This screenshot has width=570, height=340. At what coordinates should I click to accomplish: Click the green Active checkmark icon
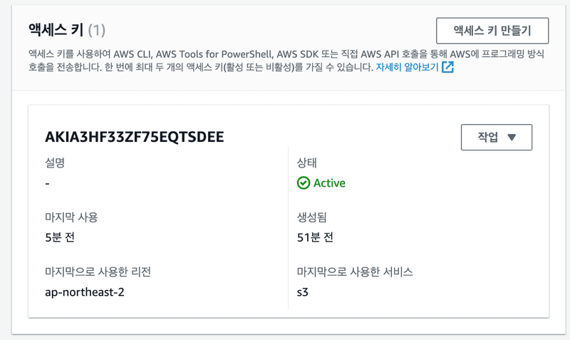pyautogui.click(x=304, y=183)
